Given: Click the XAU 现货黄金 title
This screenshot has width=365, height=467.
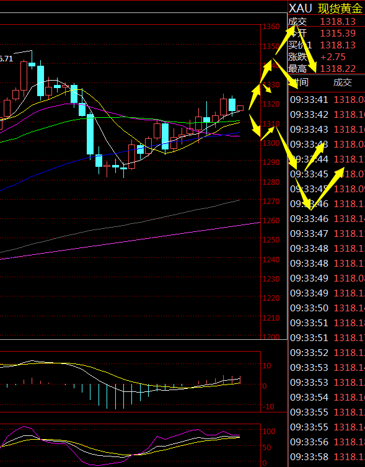Looking at the screenshot, I should tap(326, 8).
